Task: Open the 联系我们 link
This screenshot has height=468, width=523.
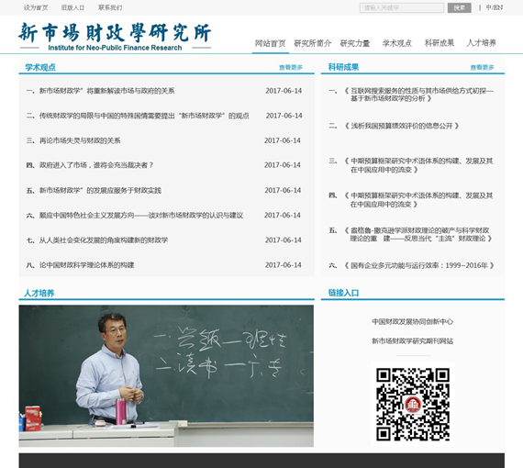Action: point(110,7)
